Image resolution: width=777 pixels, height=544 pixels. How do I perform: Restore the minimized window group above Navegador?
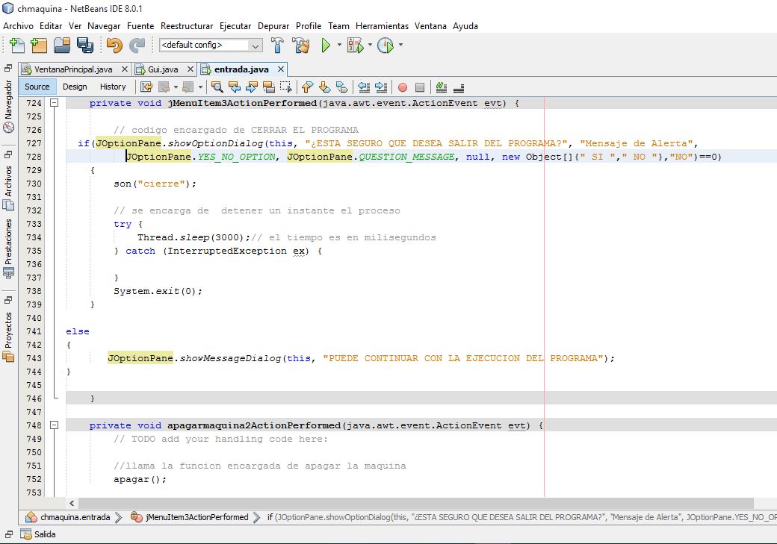click(8, 69)
